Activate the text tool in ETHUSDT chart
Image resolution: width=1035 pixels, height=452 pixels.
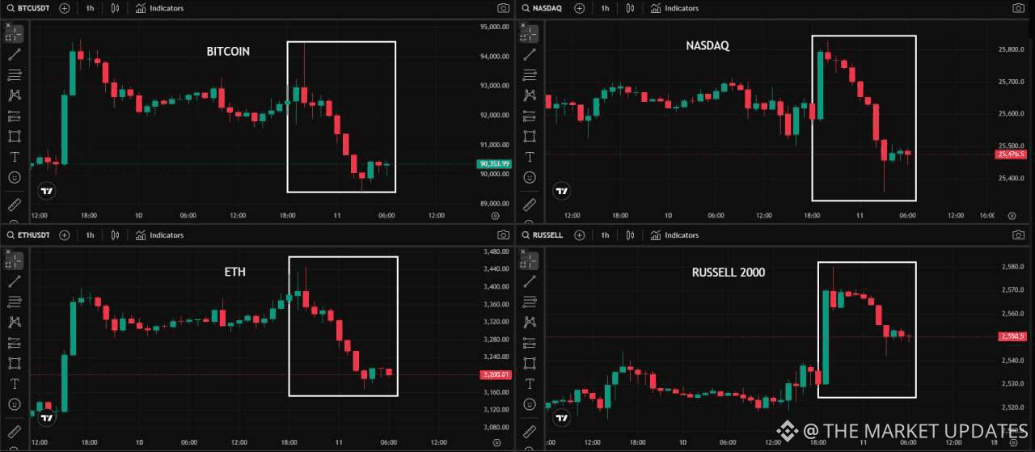click(x=15, y=384)
